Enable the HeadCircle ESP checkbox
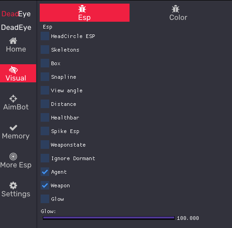This screenshot has height=228, width=232. coord(45,36)
